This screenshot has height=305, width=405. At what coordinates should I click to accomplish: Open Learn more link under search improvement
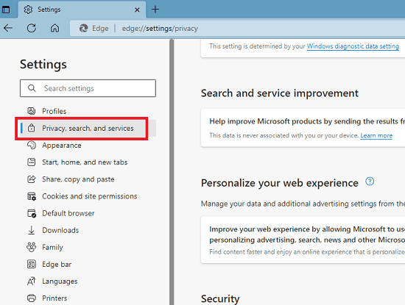(376, 136)
